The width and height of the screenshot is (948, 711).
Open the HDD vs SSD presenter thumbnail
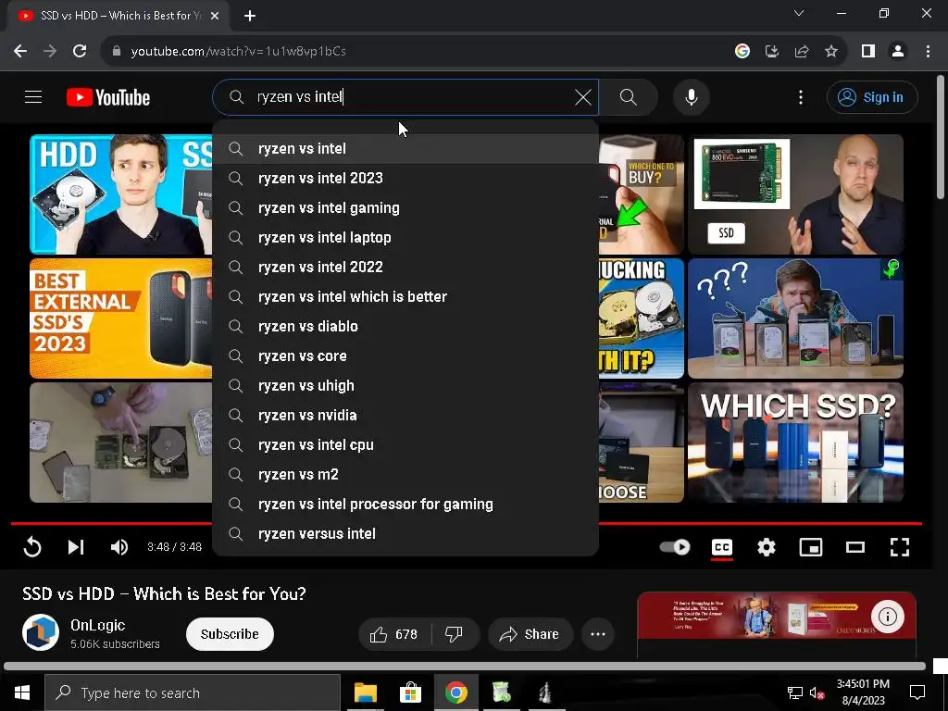pos(121,194)
